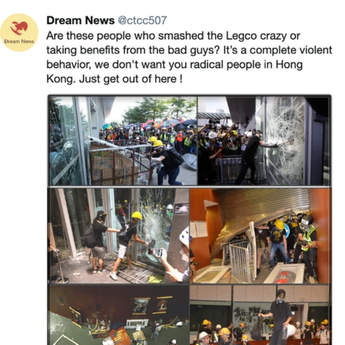Open photo of man hammering shattered glass
This screenshot has height=345, width=345.
(264, 141)
